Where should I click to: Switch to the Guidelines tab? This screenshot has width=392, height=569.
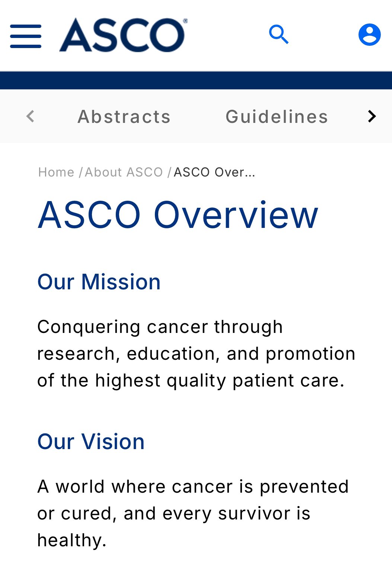point(277,117)
